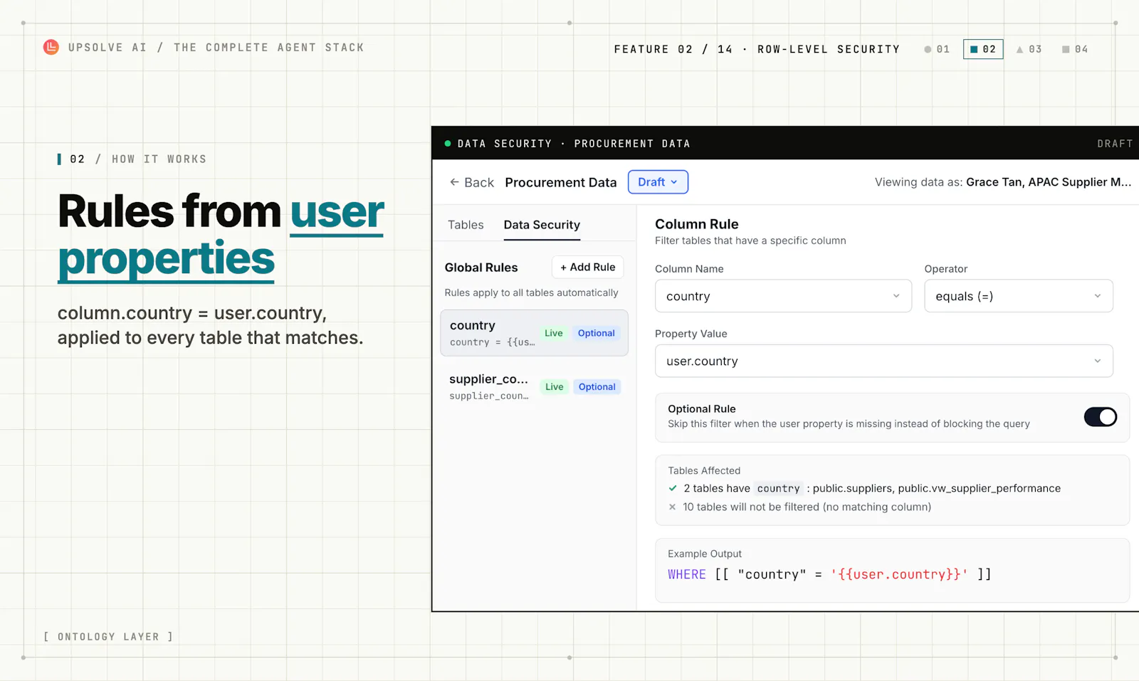1139x681 pixels.
Task: Click the Optional badge on supplier_co... rule
Action: click(x=597, y=387)
